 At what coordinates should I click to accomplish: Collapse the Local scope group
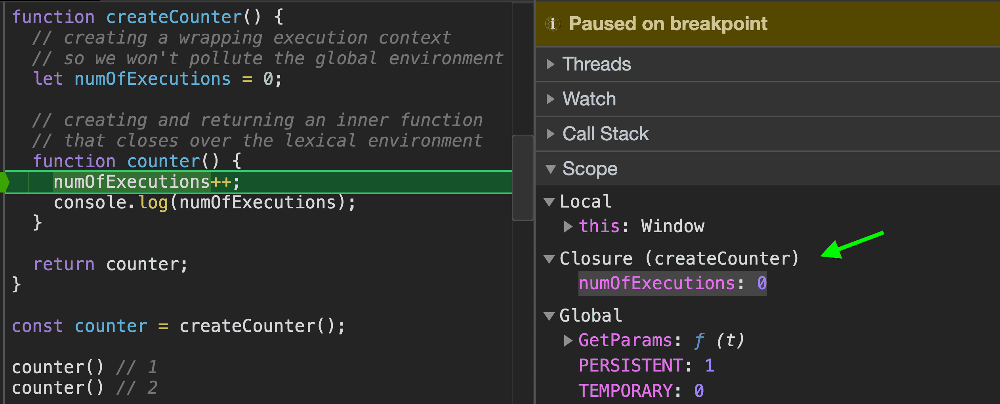coord(549,202)
